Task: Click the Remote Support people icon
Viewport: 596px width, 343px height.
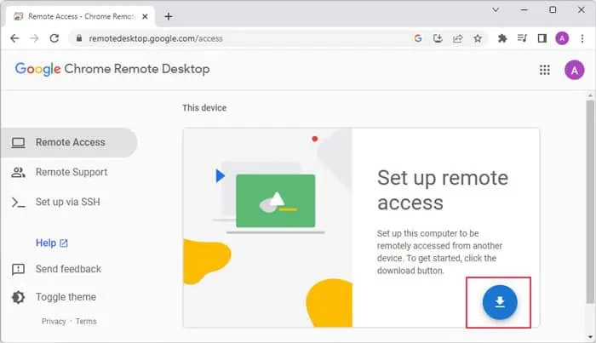Action: click(18, 172)
